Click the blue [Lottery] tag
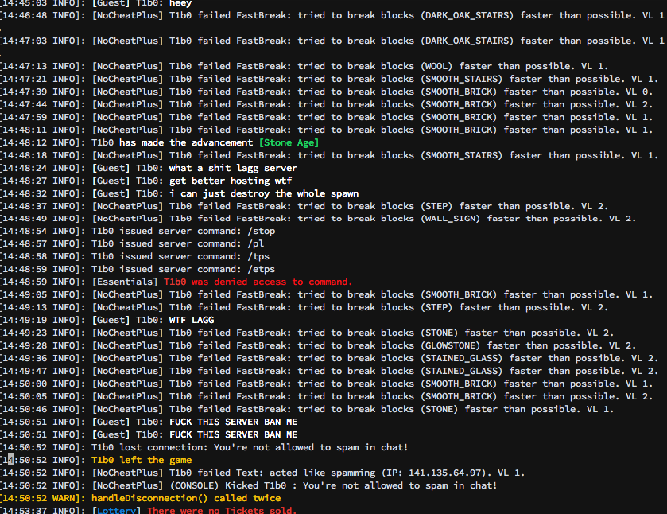 tap(117, 511)
